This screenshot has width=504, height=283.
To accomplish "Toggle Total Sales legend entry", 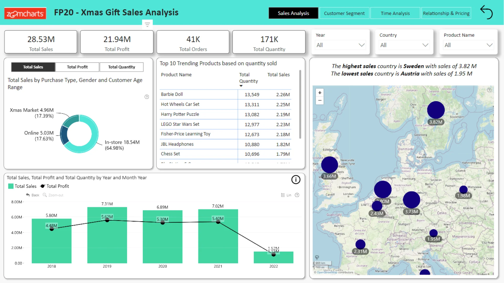I will (x=22, y=186).
